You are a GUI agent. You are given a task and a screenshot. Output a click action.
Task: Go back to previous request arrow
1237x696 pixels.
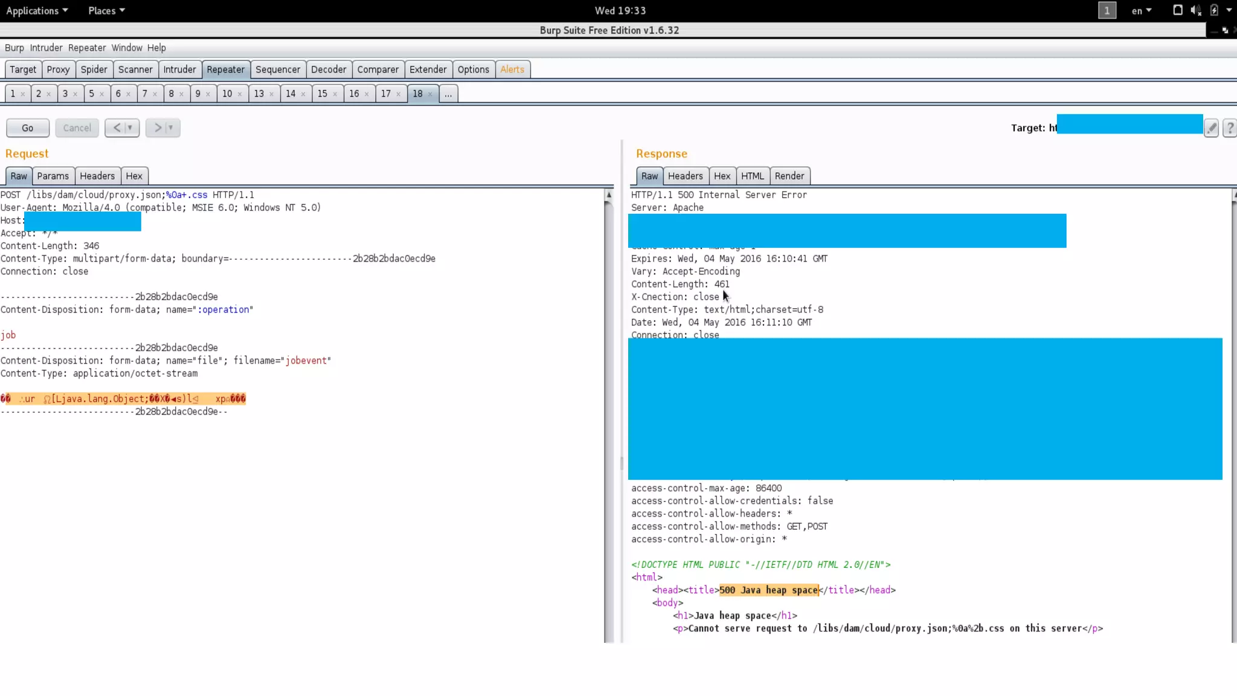click(x=117, y=128)
